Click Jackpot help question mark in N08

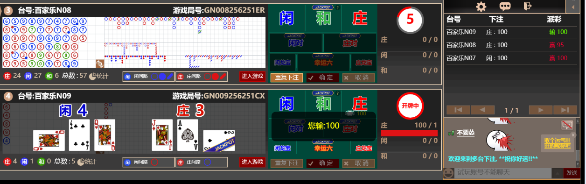tap(338, 7)
